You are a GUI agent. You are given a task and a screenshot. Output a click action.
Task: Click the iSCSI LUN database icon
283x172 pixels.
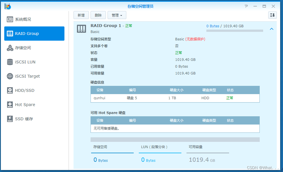click(10, 62)
